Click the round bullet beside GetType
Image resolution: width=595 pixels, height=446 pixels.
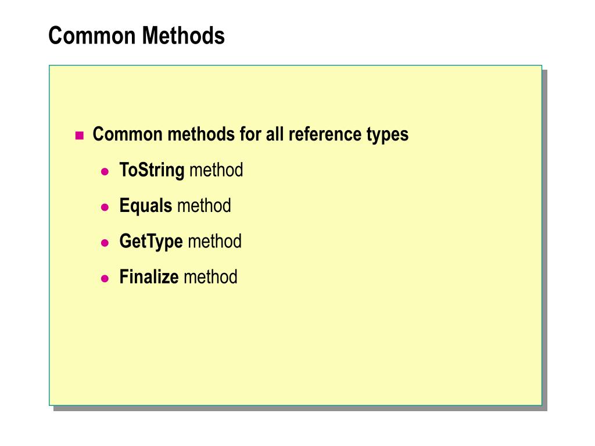[x=105, y=243]
